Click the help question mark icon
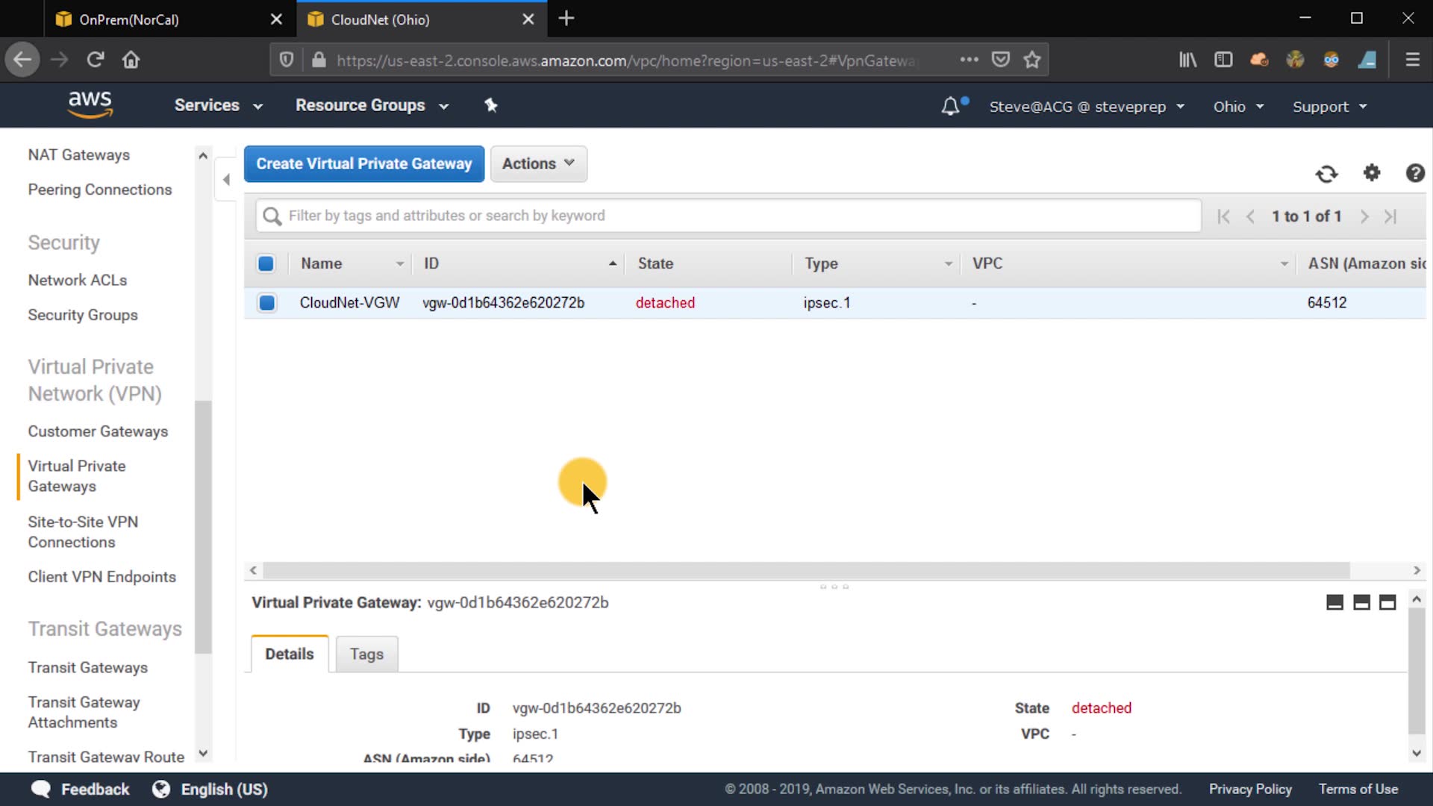1433x806 pixels. 1414,173
